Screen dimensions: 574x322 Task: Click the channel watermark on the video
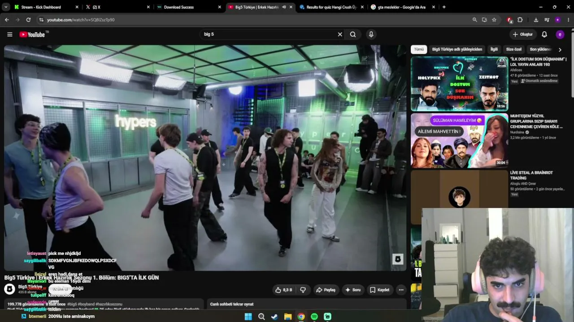tap(398, 259)
